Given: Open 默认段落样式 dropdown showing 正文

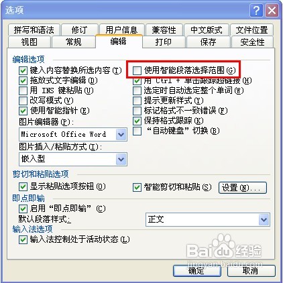Looking at the screenshot, I should 264,219.
